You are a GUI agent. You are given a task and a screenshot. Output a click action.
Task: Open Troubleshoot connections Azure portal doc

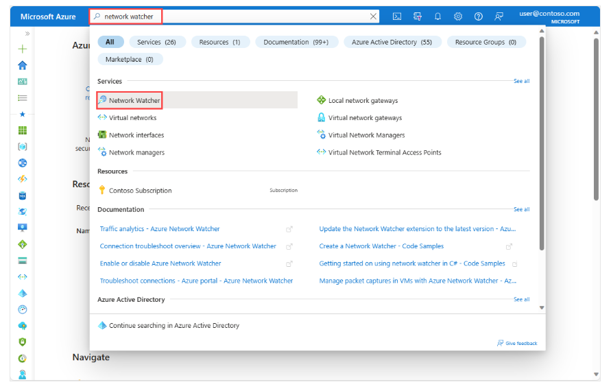click(x=196, y=281)
